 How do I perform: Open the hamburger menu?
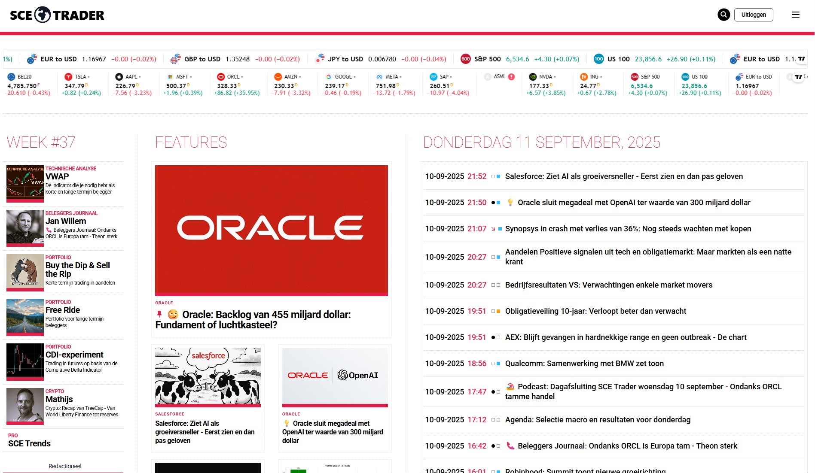coord(796,15)
